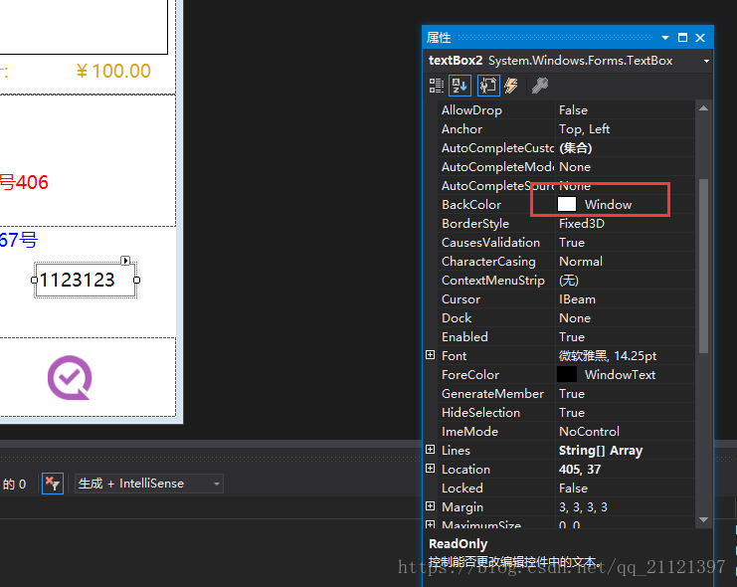
Task: Click the BackColor white color swatch
Action: (x=567, y=204)
